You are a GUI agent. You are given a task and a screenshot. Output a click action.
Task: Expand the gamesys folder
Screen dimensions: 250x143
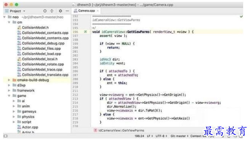tap(14, 111)
